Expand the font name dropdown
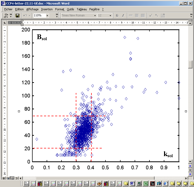The width and height of the screenshot is (194, 187). [95, 16]
